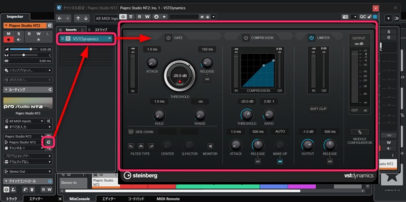Disable the Limiter module power button
This screenshot has height=202, width=406.
[312, 37]
